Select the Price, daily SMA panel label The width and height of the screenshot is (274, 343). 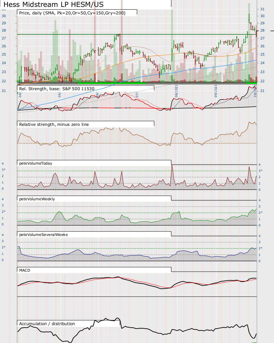(72, 13)
